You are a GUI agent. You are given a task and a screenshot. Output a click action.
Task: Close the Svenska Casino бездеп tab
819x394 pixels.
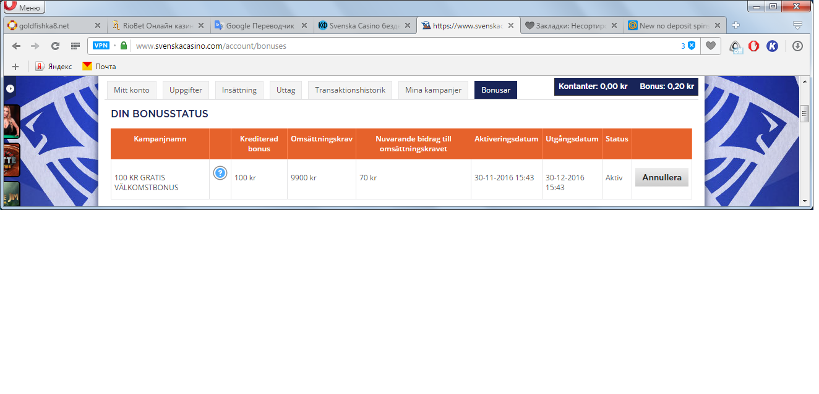point(407,26)
